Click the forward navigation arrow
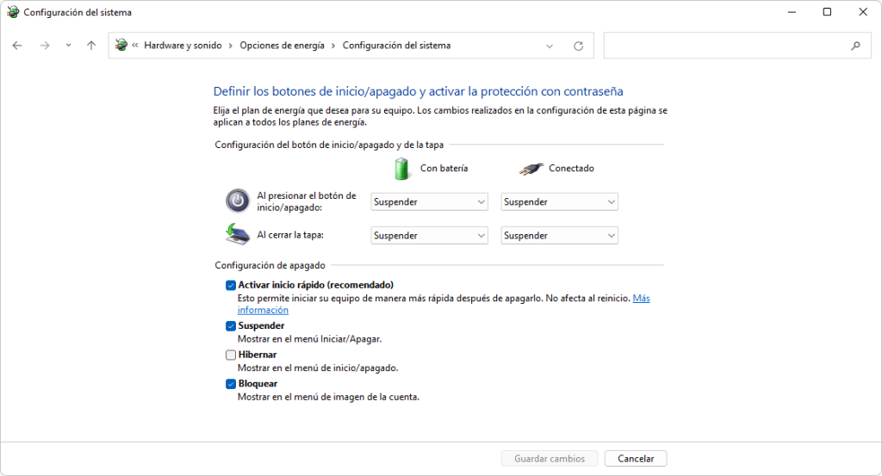882x476 pixels. point(45,46)
